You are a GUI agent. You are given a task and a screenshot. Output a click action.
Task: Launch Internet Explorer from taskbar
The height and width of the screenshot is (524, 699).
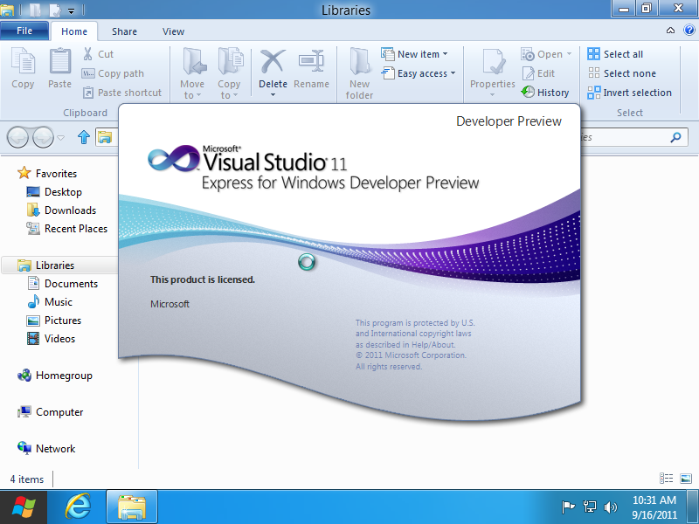pyautogui.click(x=78, y=507)
